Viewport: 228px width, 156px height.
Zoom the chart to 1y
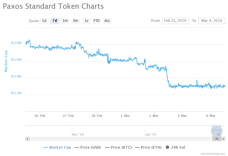tap(86, 21)
